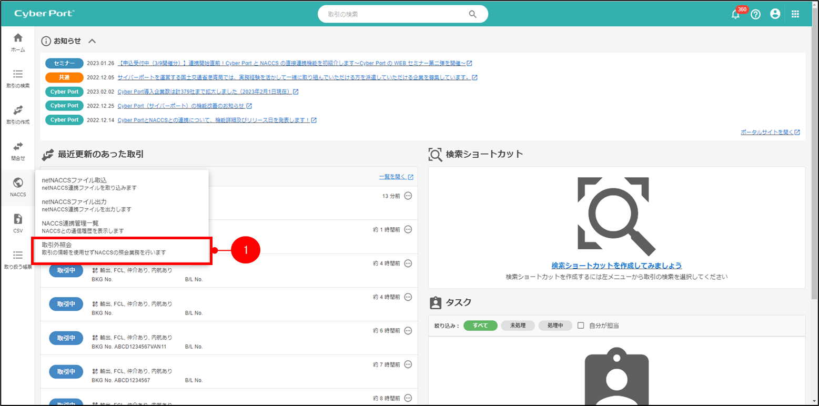Screen dimensions: 819x406
Task: Filter tasks by 未処理
Action: pos(518,326)
